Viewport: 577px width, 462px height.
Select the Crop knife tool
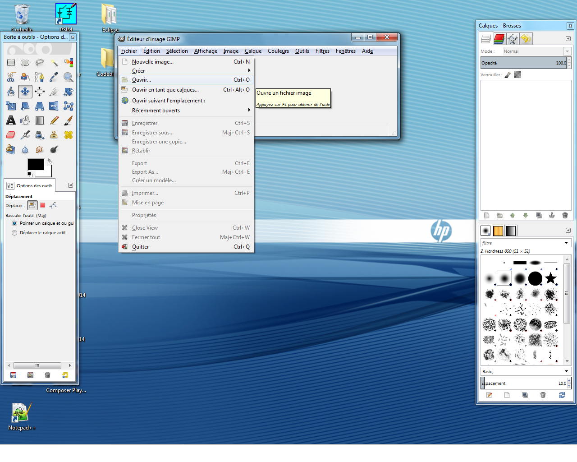click(54, 92)
